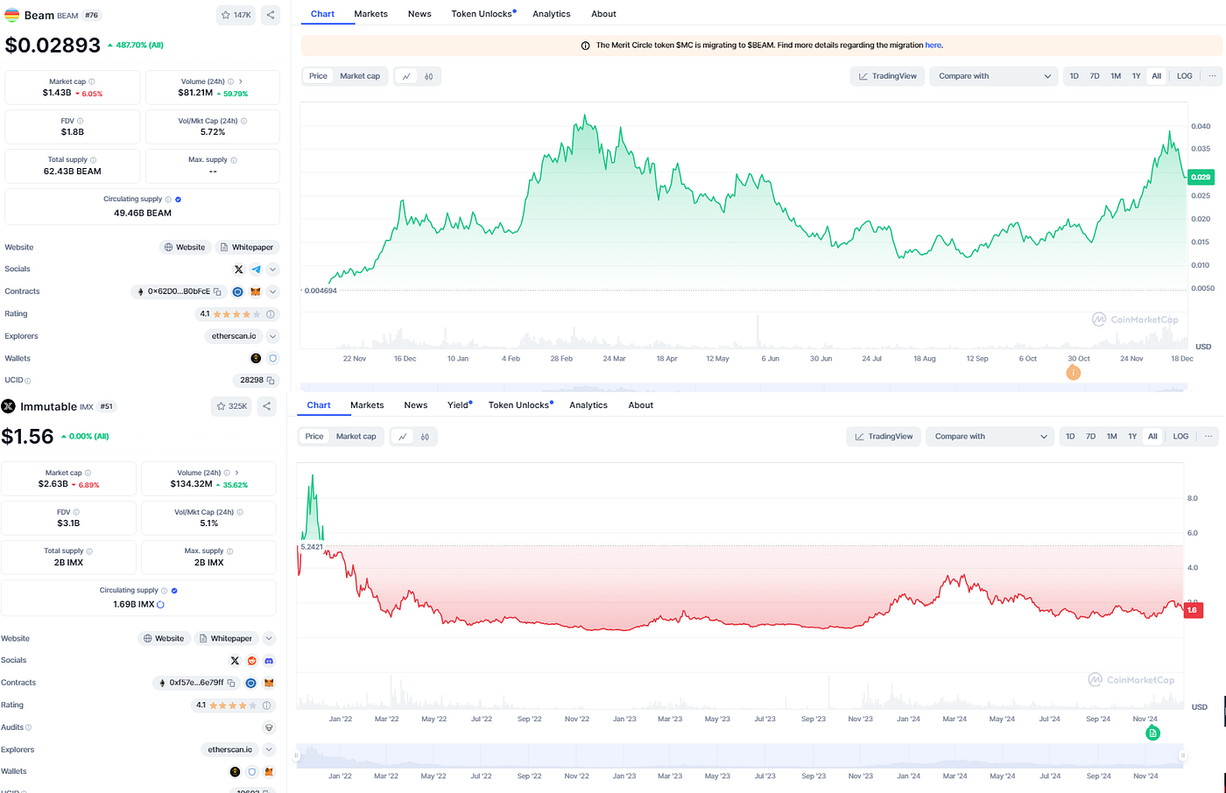Open Immutable About tab
This screenshot has width=1226, height=793.
[x=641, y=405]
